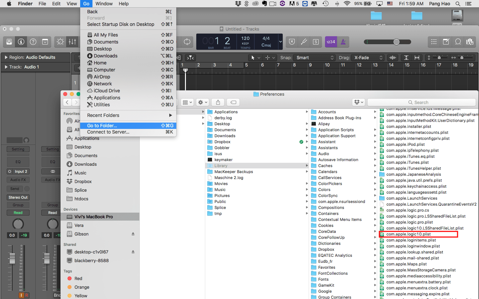The height and width of the screenshot is (299, 479).
Task: Open Logic's media Browsers button
Action: click(x=470, y=42)
